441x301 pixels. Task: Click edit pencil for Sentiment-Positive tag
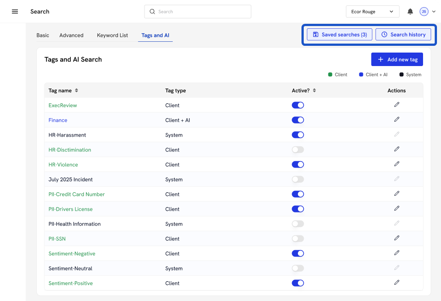397,283
